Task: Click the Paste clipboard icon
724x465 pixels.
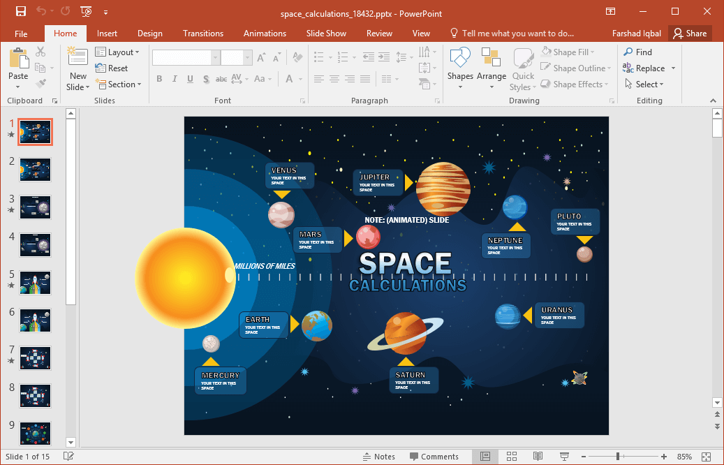Action: point(18,58)
